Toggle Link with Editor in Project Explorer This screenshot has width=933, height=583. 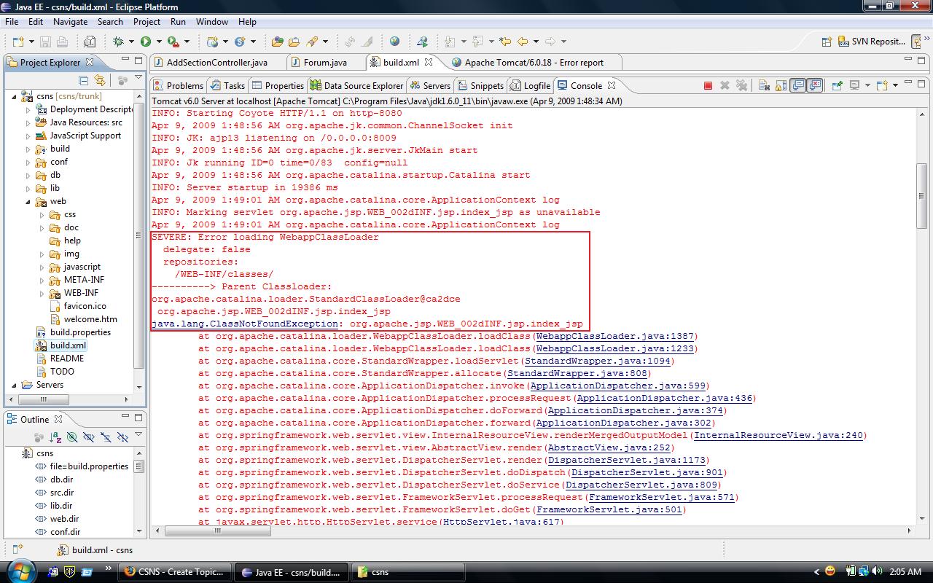click(x=100, y=80)
